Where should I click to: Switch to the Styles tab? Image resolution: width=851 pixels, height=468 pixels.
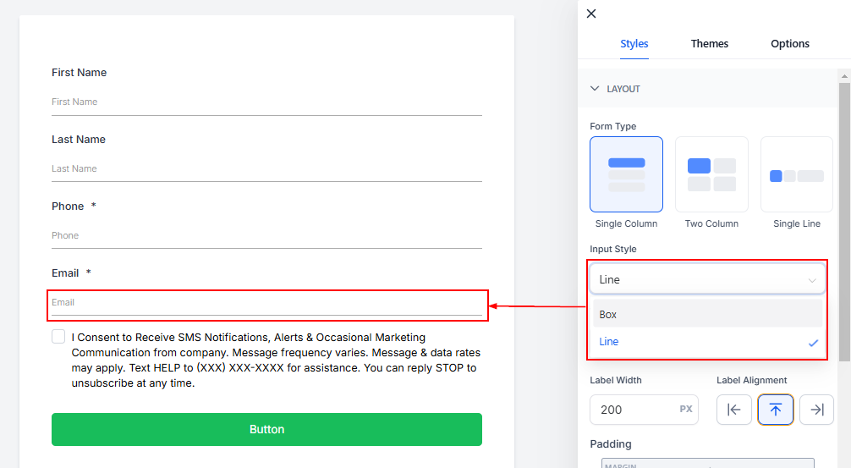pos(634,44)
